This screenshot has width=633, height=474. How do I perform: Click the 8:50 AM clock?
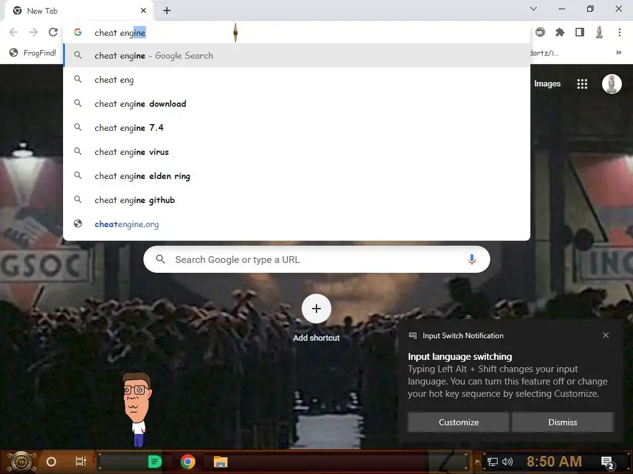pyautogui.click(x=554, y=462)
